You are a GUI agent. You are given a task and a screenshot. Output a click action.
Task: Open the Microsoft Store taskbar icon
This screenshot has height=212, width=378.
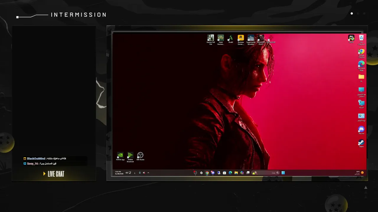point(224,173)
